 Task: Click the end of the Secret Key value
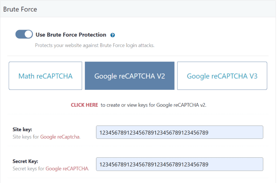208,165
